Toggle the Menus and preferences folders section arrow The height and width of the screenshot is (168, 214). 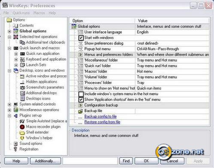coord(81,54)
